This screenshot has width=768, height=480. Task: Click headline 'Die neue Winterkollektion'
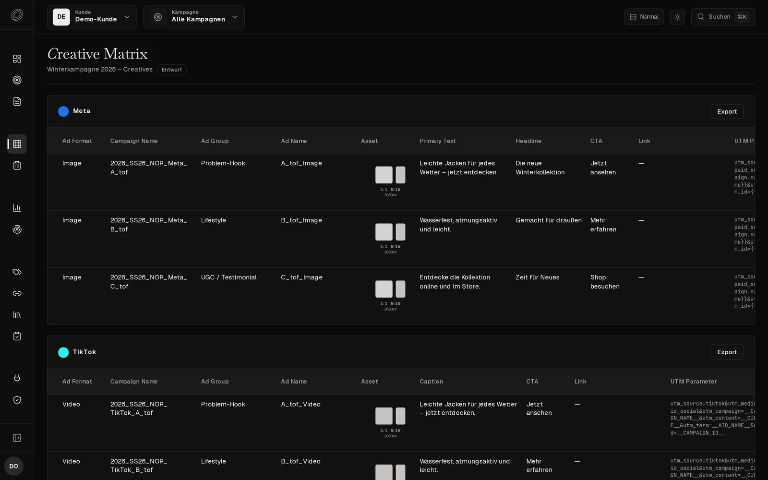click(540, 168)
